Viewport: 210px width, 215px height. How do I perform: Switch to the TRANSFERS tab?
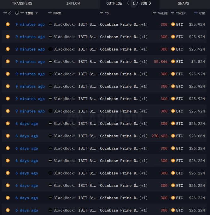click(22, 3)
